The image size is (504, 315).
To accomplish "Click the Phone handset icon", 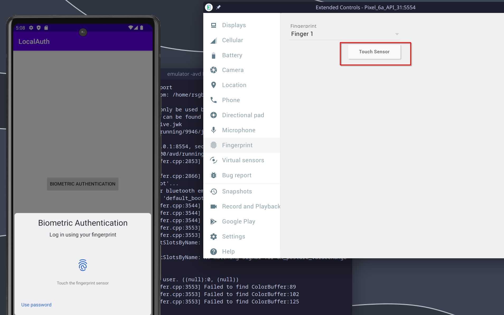I will (214, 100).
